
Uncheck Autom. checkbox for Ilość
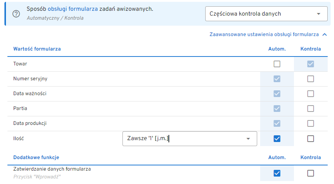click(277, 139)
